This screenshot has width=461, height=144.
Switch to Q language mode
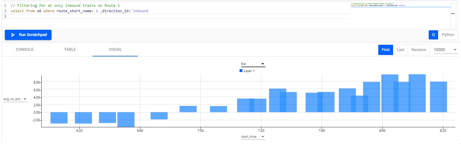(433, 35)
